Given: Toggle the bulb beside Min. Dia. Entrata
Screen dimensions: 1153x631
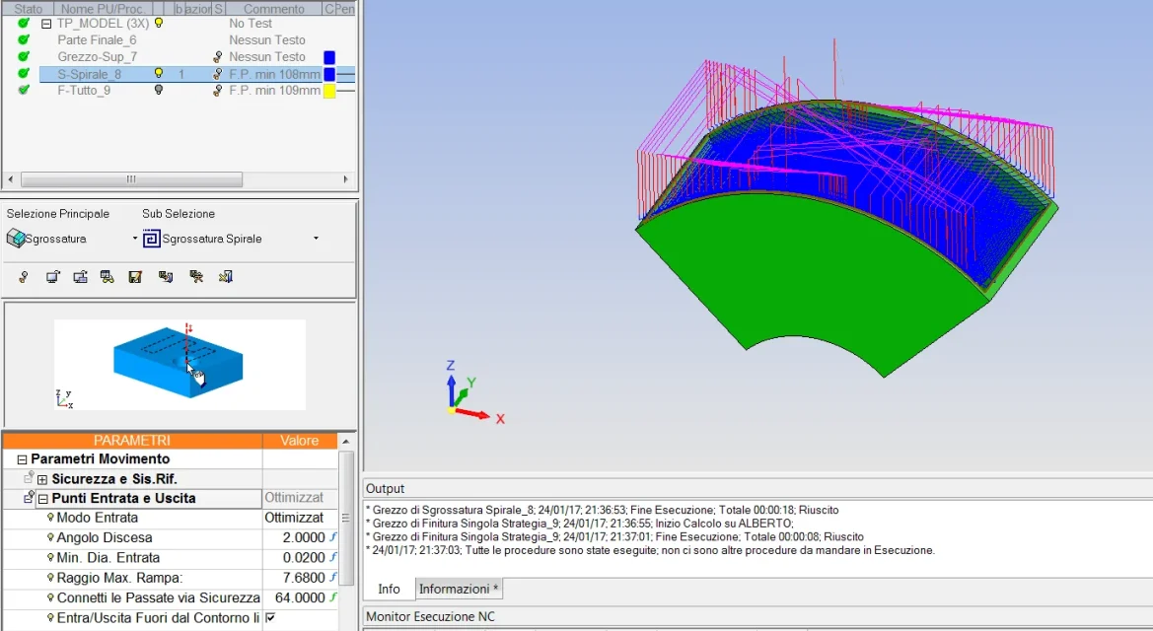Looking at the screenshot, I should [x=50, y=557].
